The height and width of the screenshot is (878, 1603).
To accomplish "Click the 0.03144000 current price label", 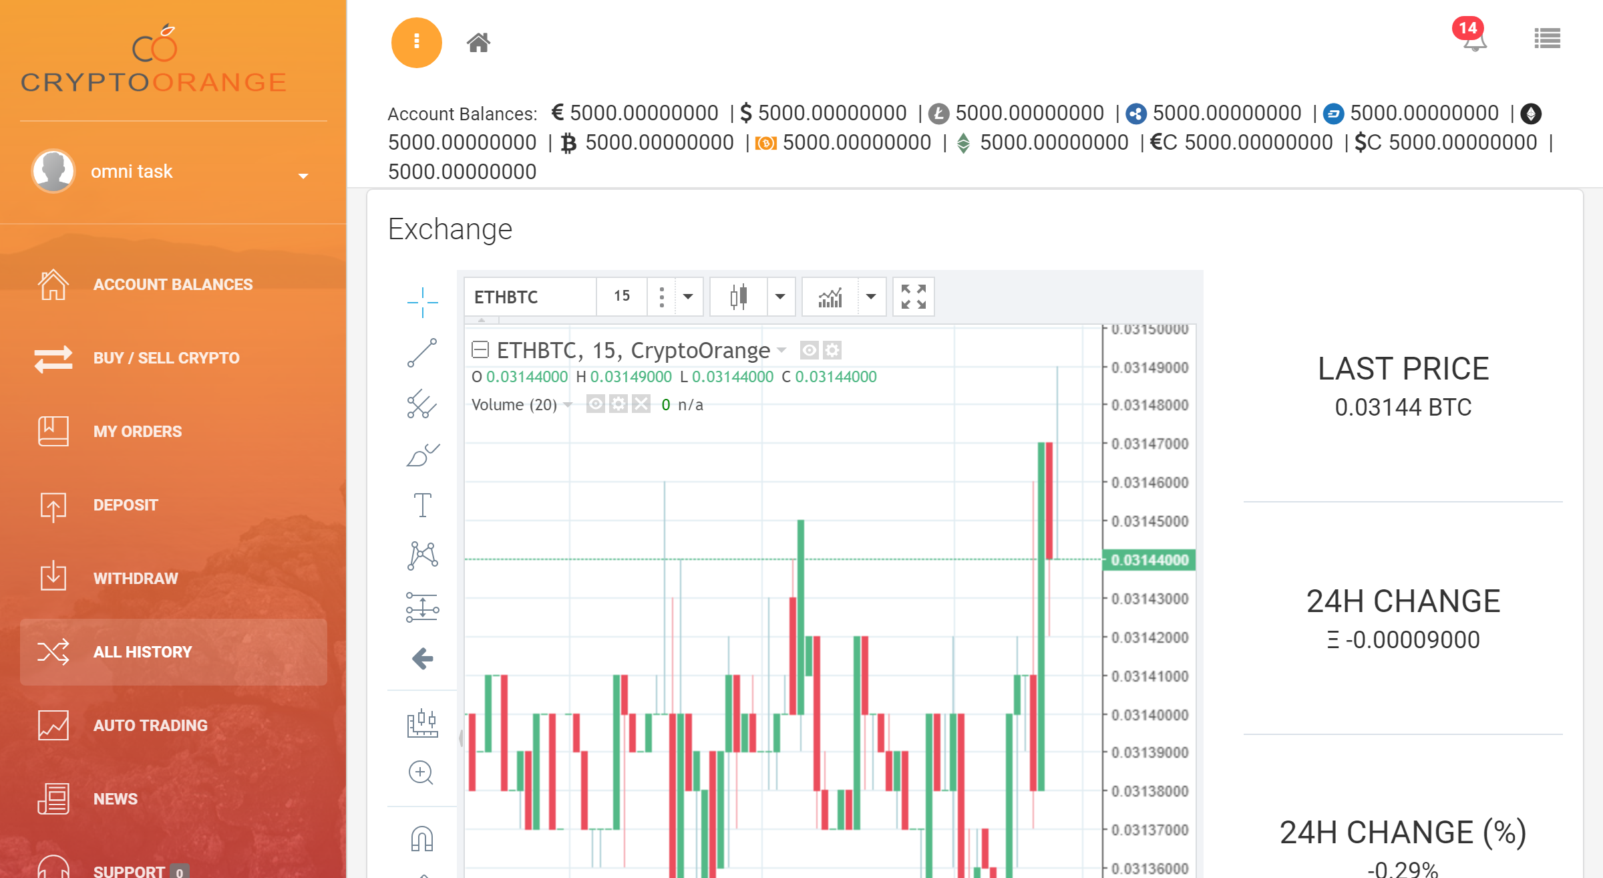I will pos(1149,560).
